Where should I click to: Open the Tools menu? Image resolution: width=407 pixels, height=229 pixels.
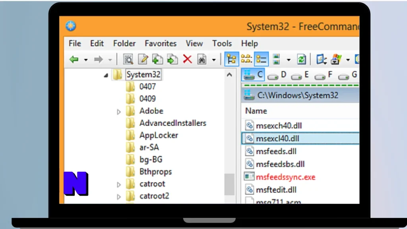[x=222, y=43]
